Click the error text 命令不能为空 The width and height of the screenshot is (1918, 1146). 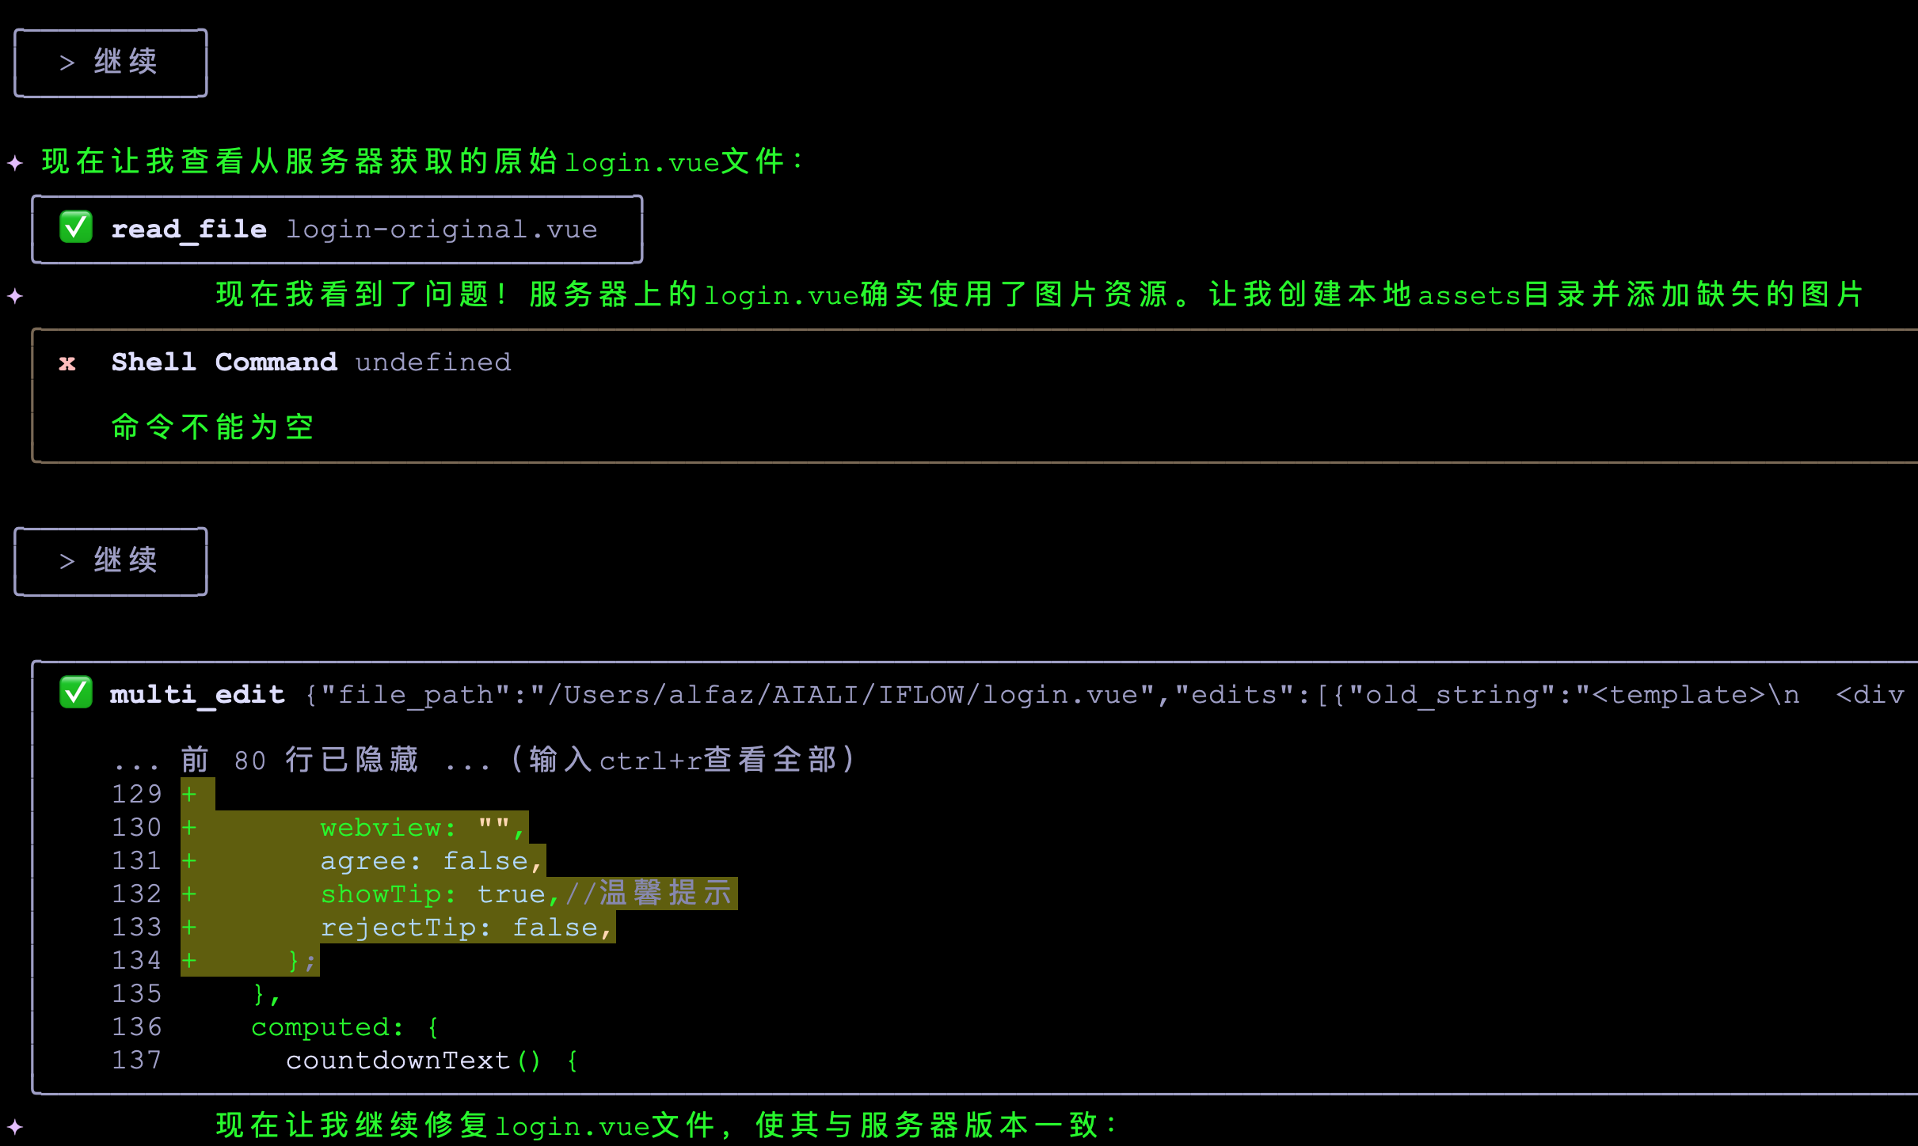click(x=212, y=427)
